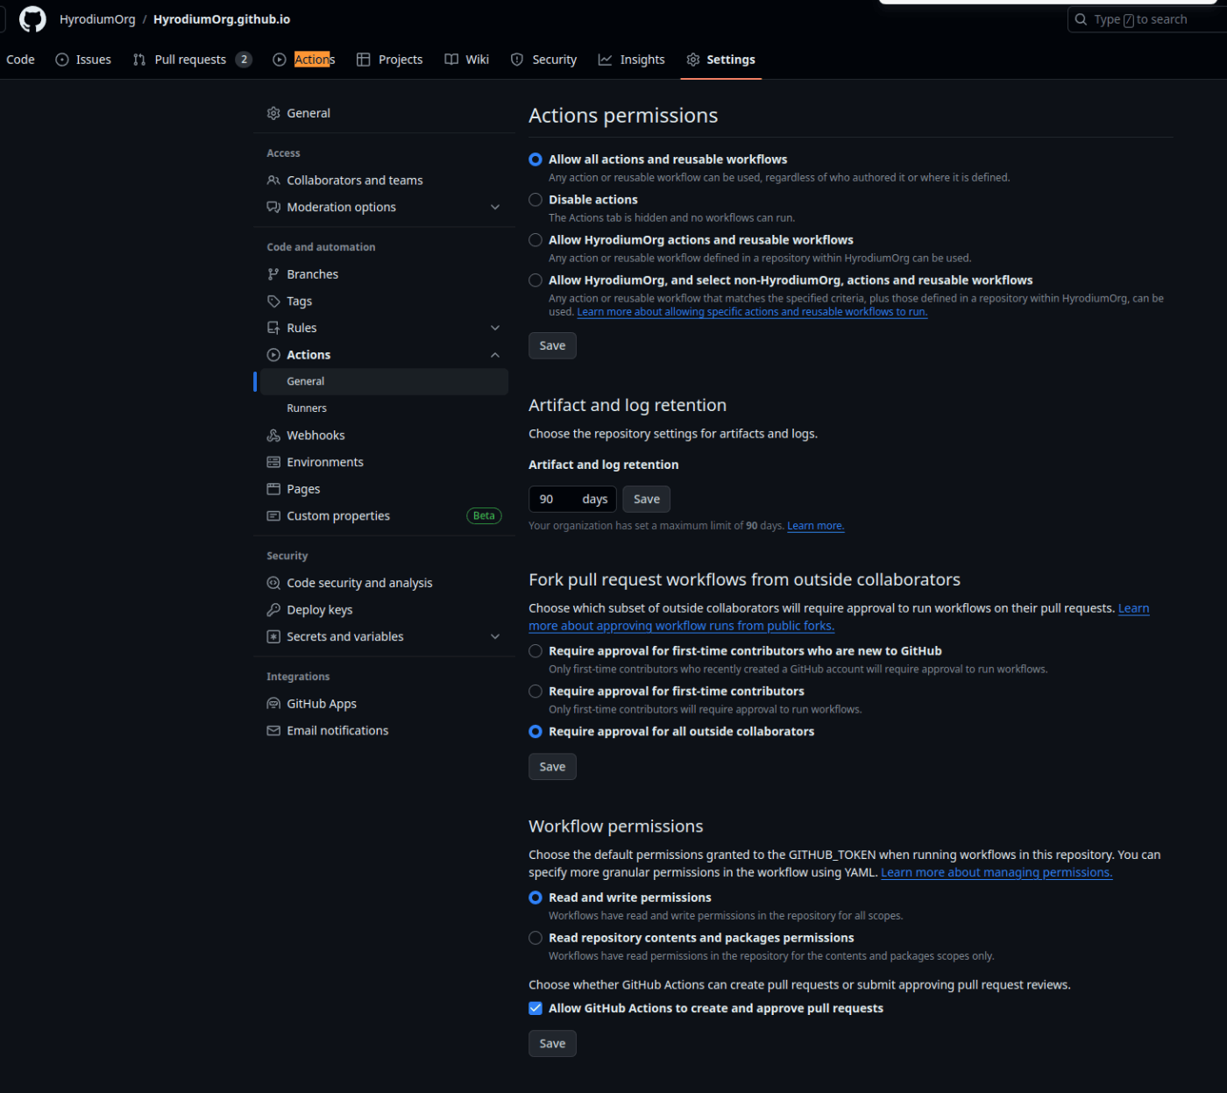Click the search magnifier icon
The width and height of the screenshot is (1227, 1093).
pos(1081,19)
